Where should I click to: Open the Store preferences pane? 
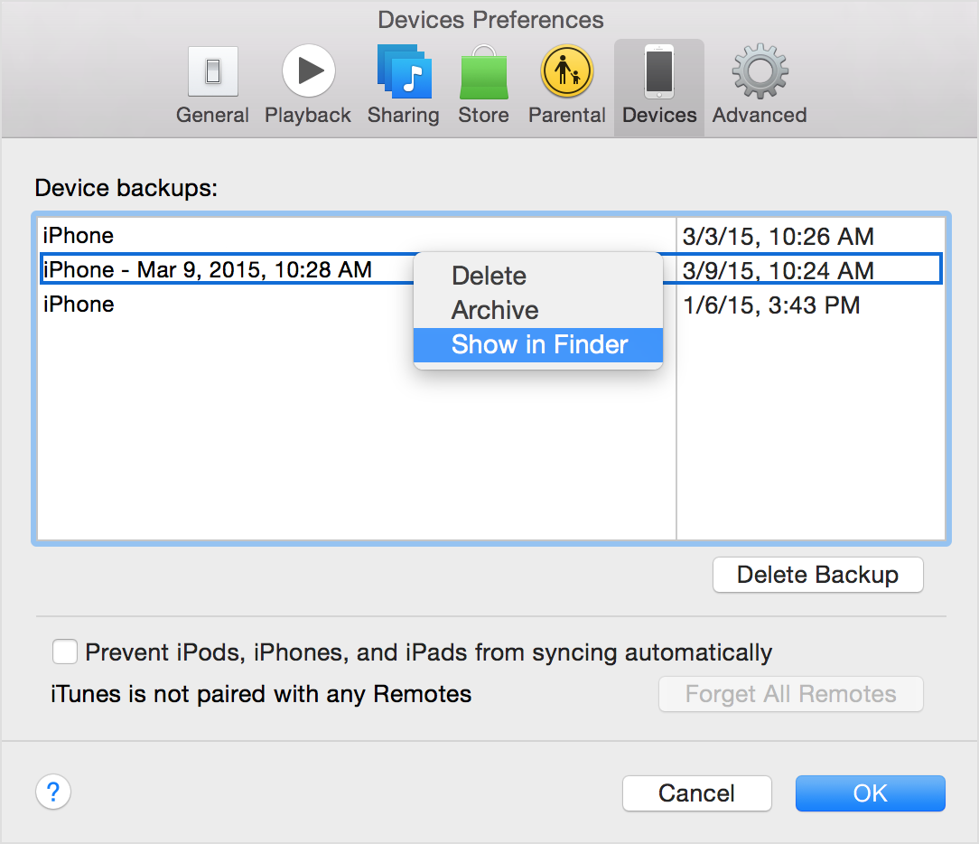pos(483,86)
